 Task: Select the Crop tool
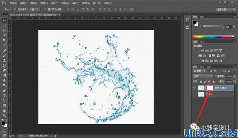[4, 40]
